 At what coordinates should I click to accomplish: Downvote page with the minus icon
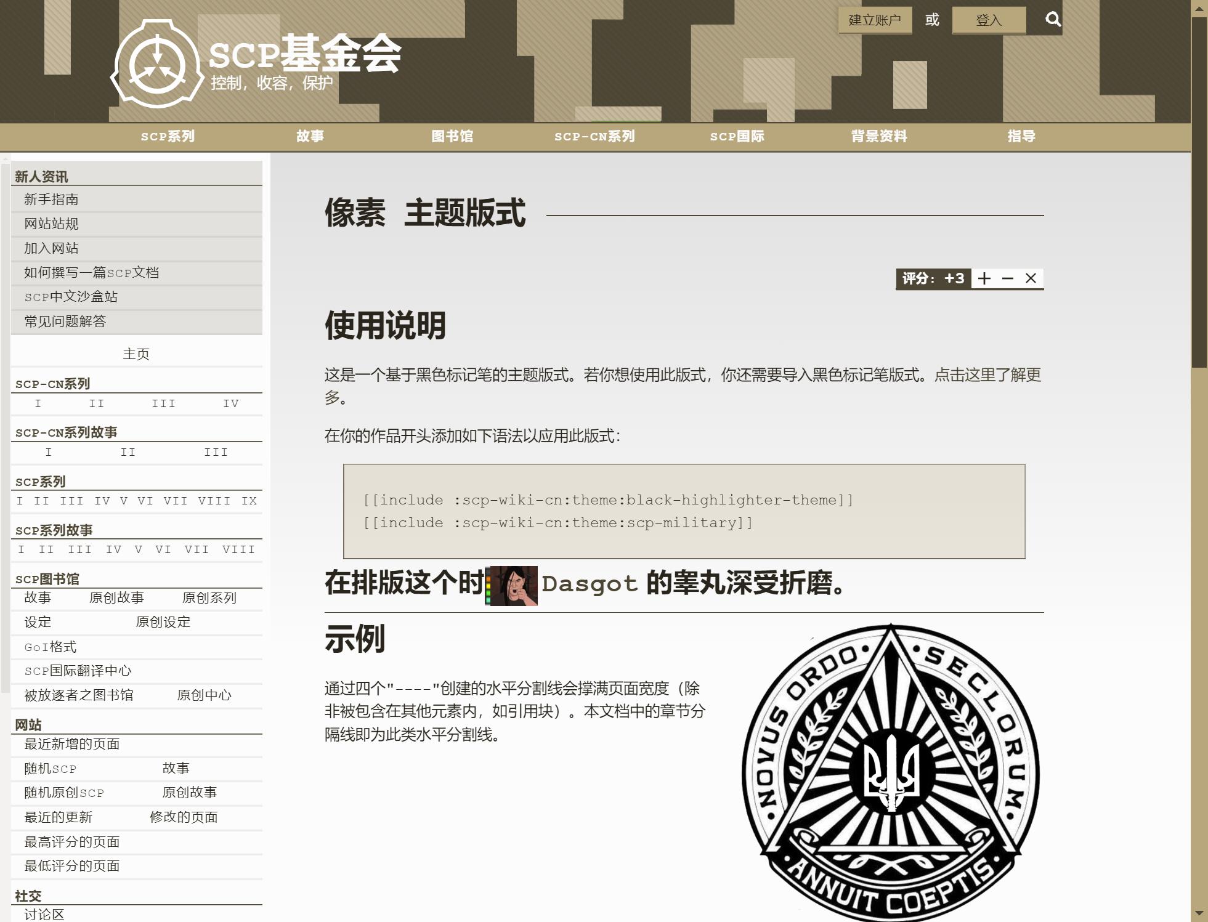click(1008, 278)
